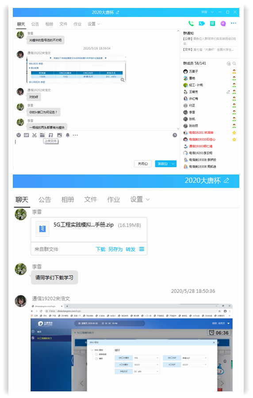The height and width of the screenshot is (398, 253).
Task: Switch to the 公告 tab in upper window
Action: 35,24
